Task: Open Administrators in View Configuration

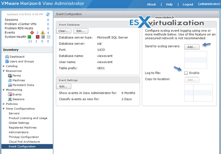Action: (18, 132)
